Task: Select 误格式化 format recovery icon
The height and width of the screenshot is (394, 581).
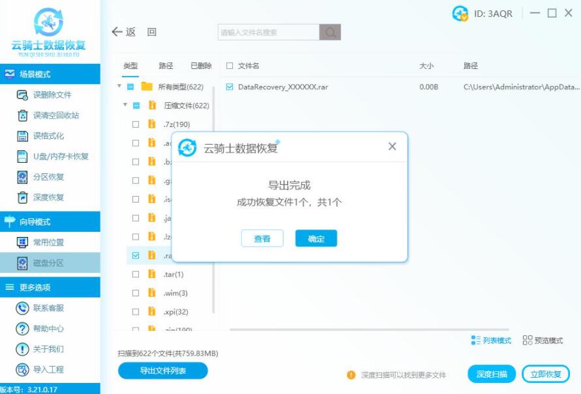Action: coord(23,136)
